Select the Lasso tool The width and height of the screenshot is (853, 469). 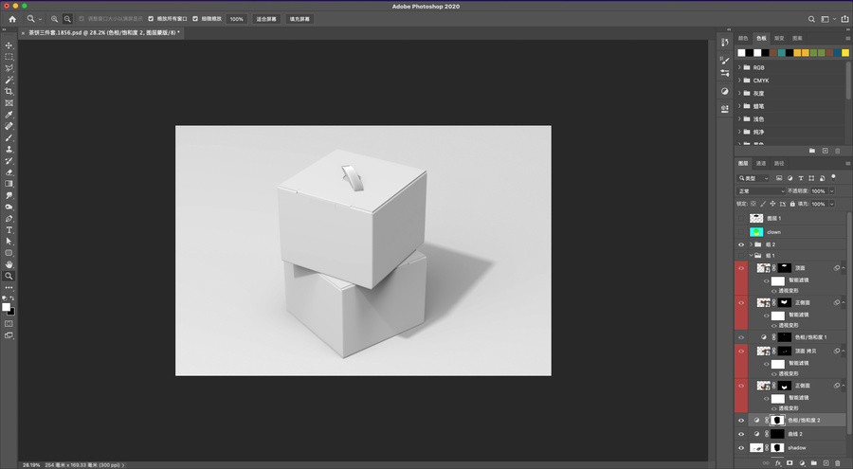pyautogui.click(x=9, y=68)
